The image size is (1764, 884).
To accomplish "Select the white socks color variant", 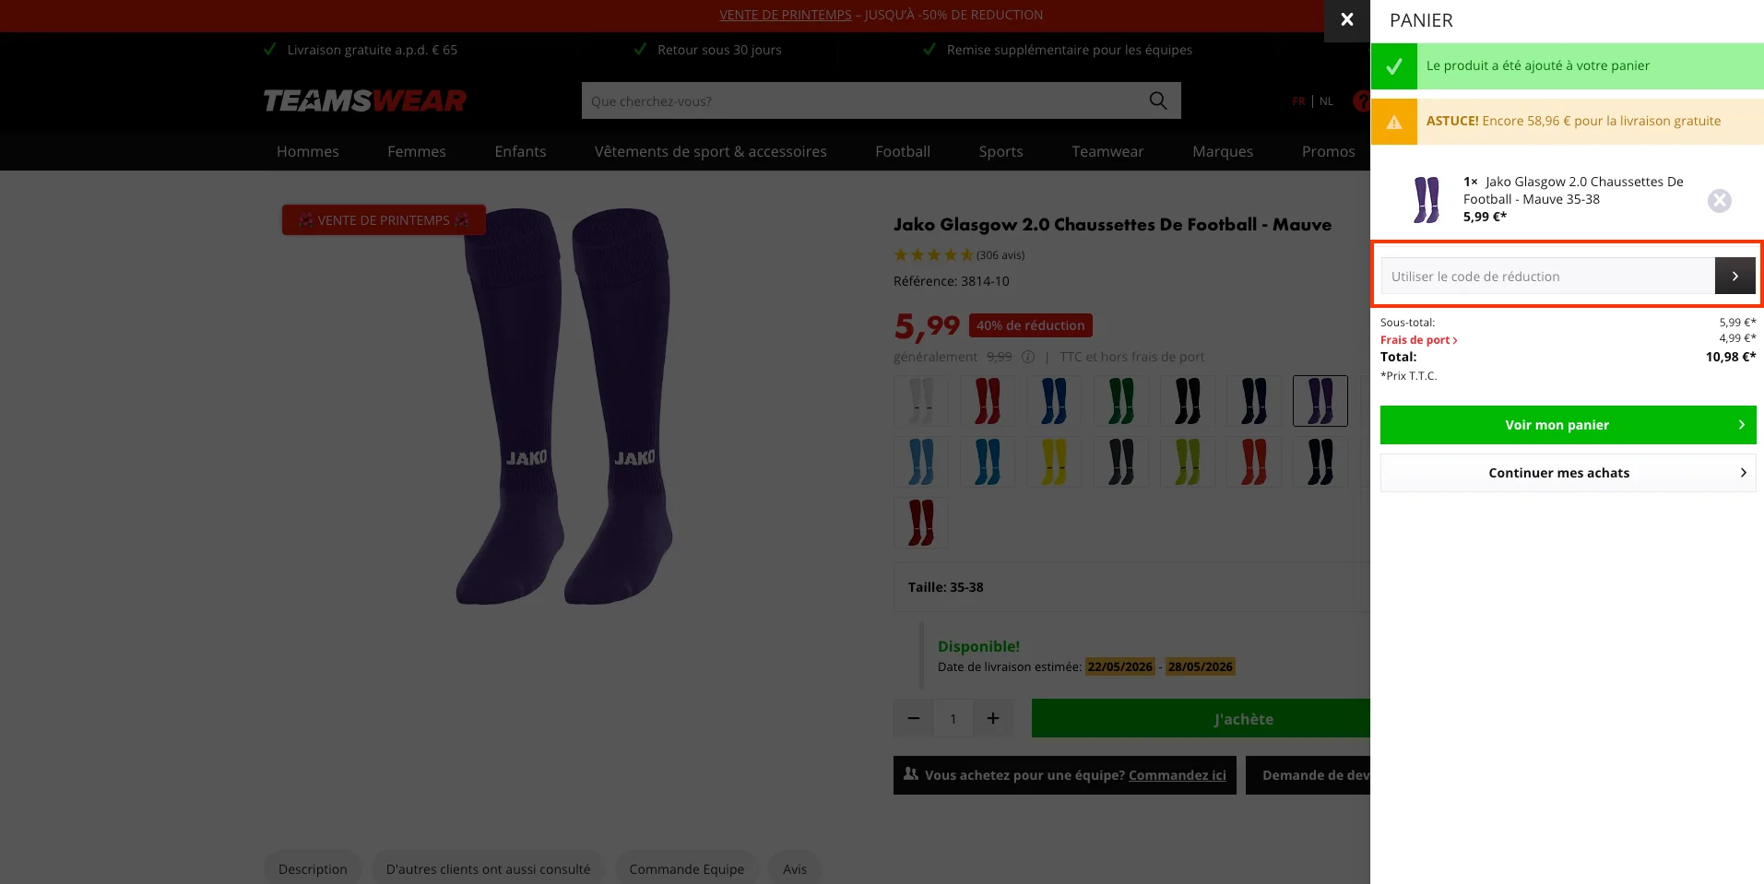I will pos(921,401).
